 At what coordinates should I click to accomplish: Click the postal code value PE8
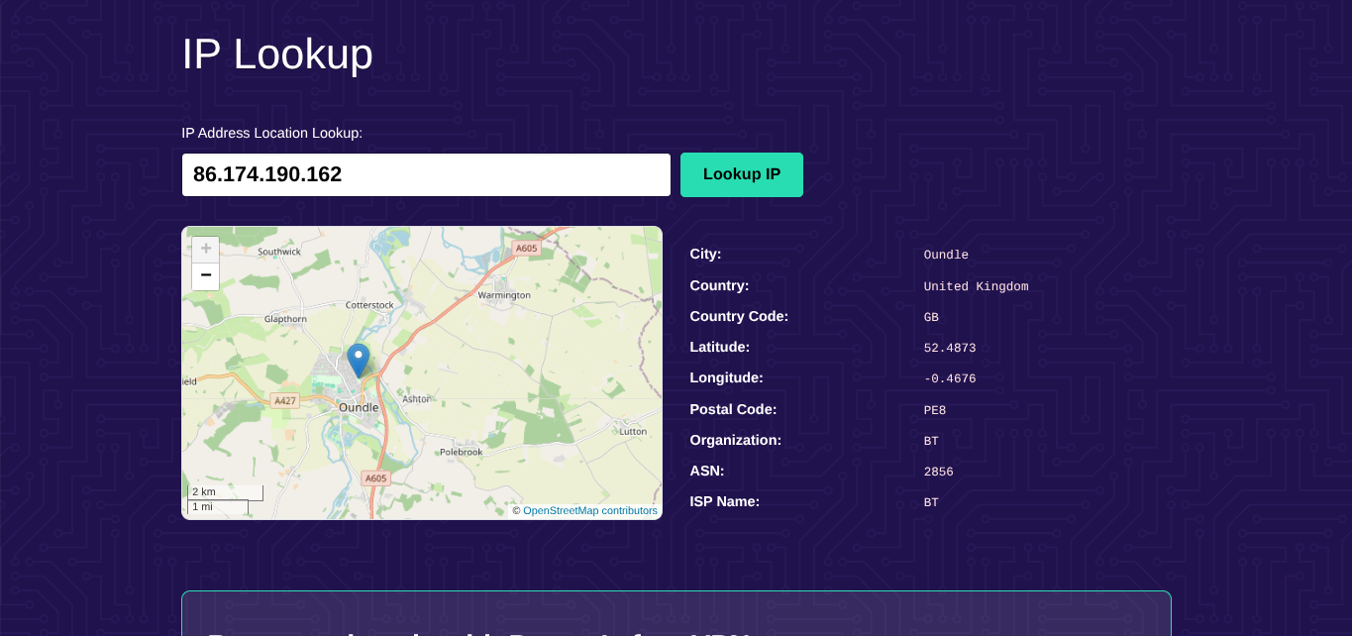(x=935, y=410)
